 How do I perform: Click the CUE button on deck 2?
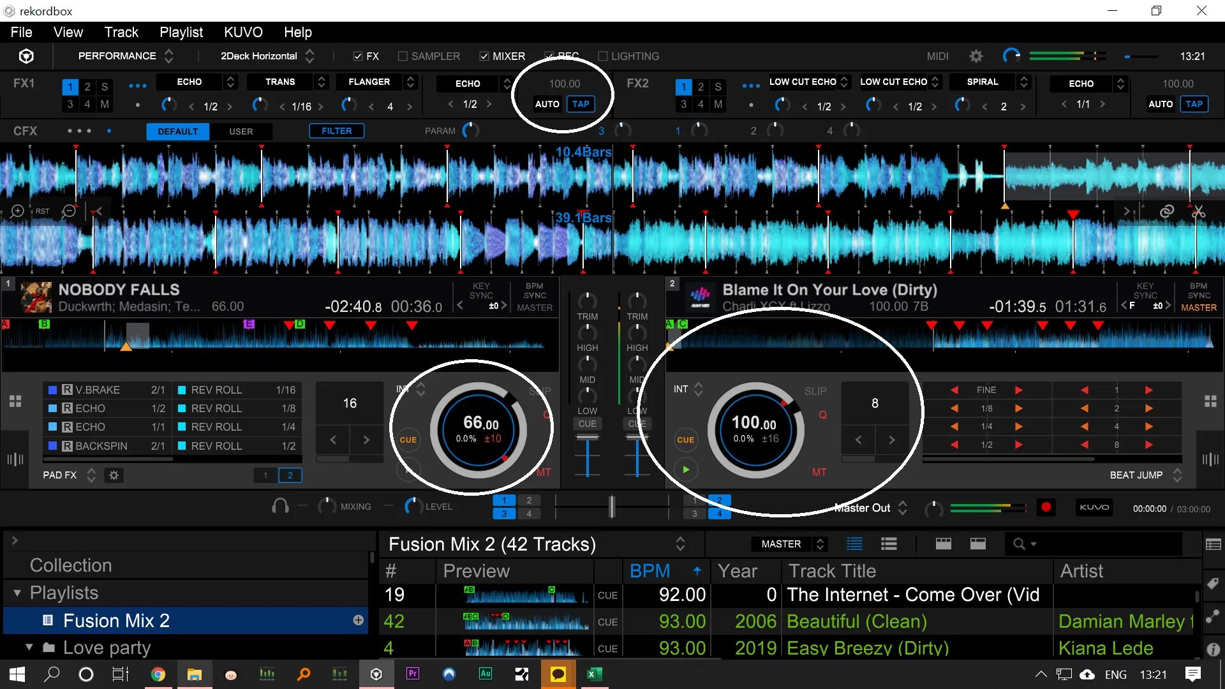(686, 439)
